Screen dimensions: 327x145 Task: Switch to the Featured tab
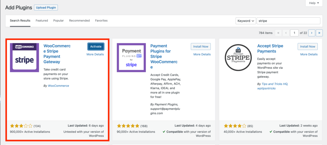coord(42,21)
